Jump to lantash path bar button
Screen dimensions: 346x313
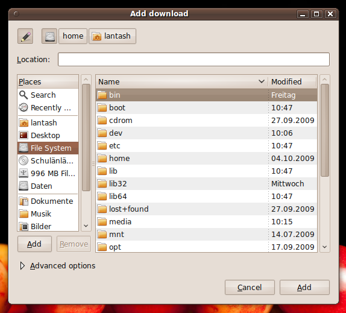pos(112,36)
